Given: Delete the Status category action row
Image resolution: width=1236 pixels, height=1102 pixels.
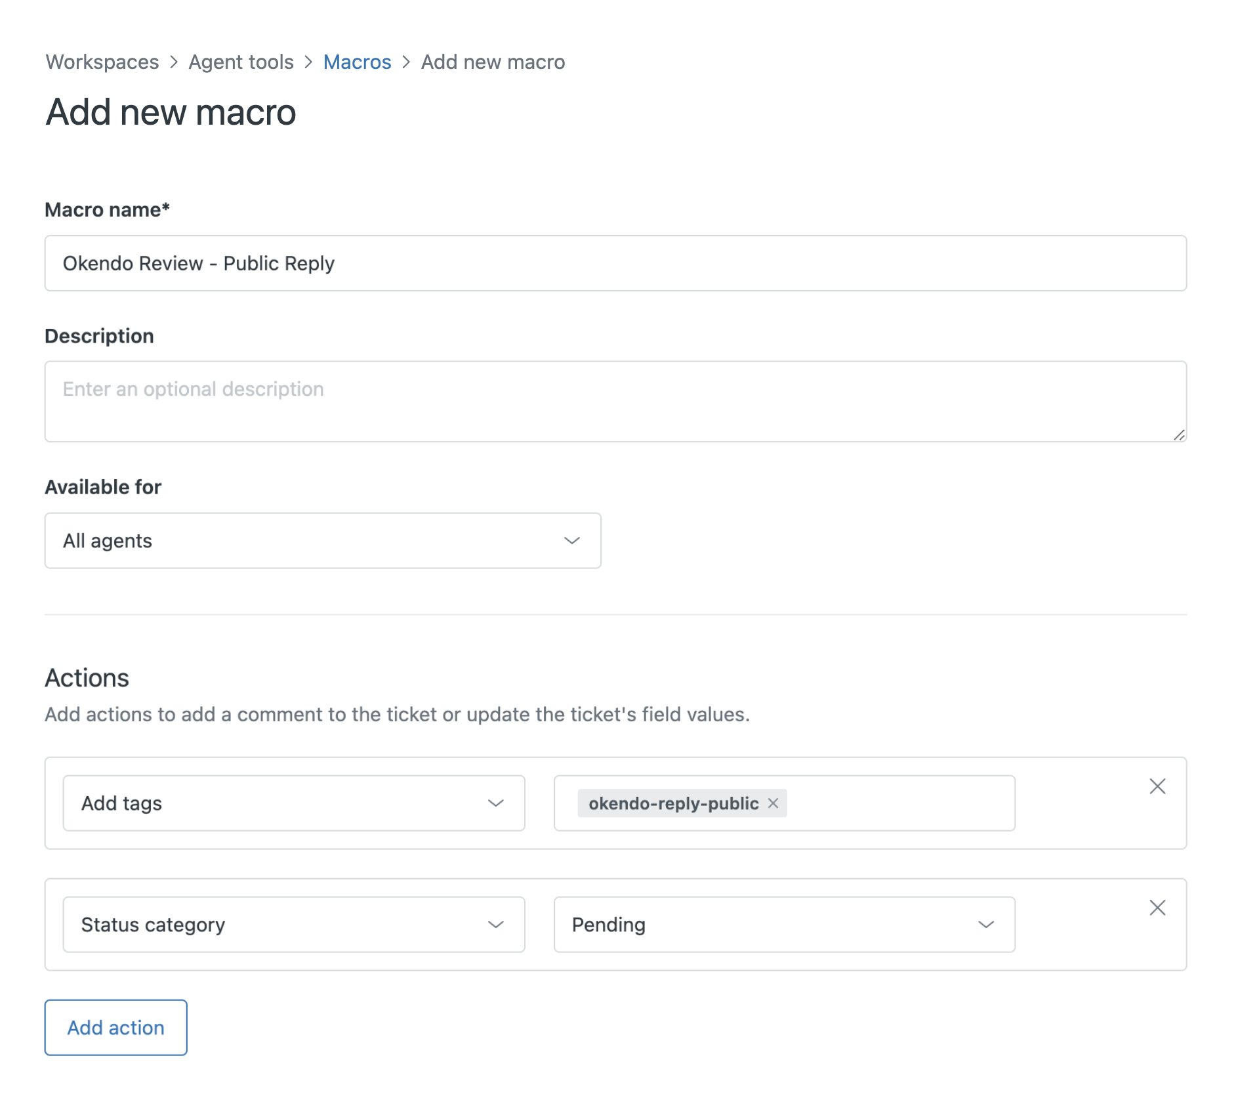Looking at the screenshot, I should (1157, 908).
